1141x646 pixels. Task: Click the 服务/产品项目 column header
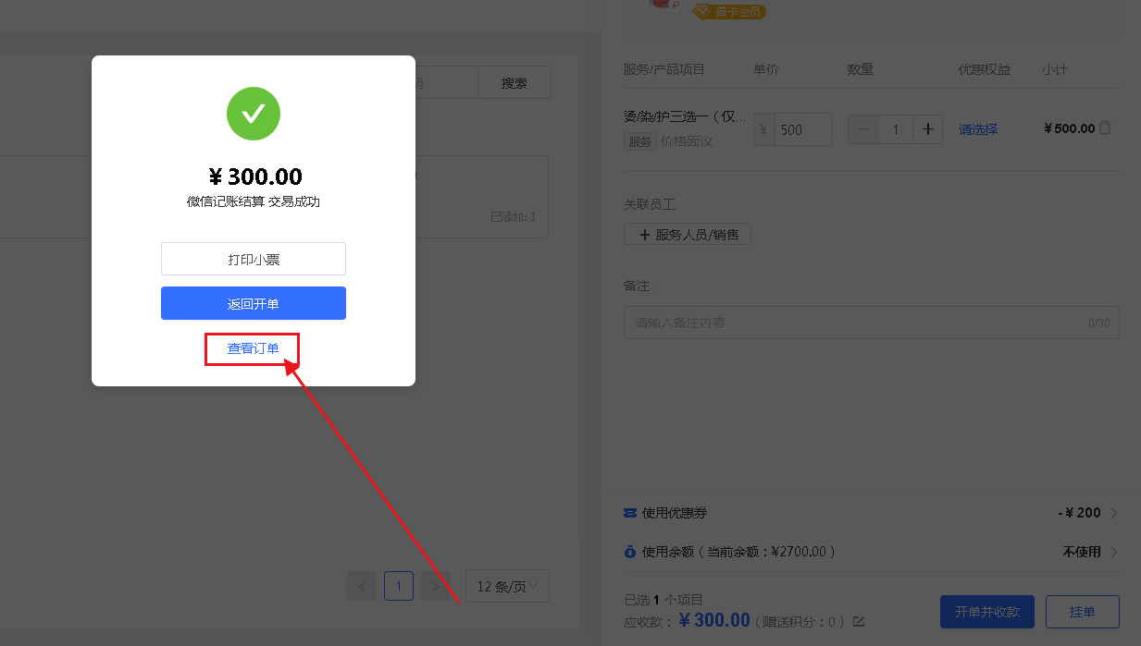pyautogui.click(x=664, y=69)
